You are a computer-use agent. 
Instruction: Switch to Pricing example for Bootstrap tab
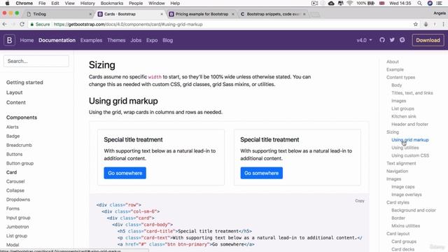[x=202, y=14]
